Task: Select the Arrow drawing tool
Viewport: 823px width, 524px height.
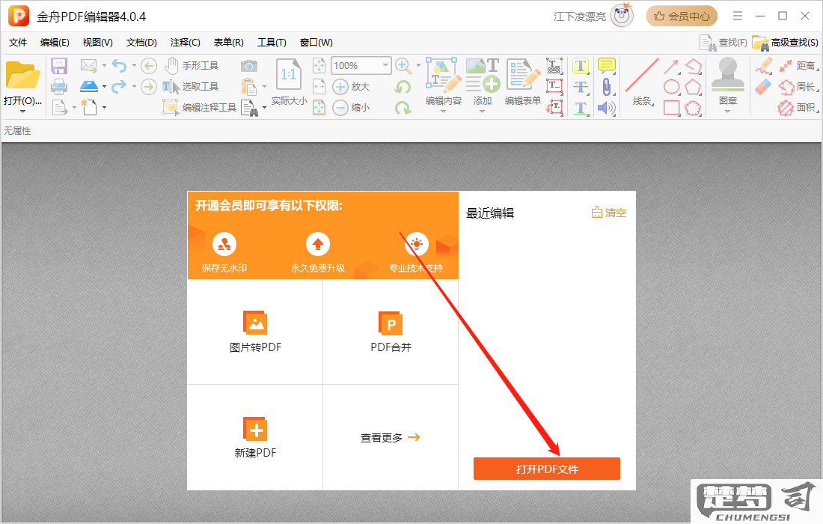Action: [x=671, y=66]
